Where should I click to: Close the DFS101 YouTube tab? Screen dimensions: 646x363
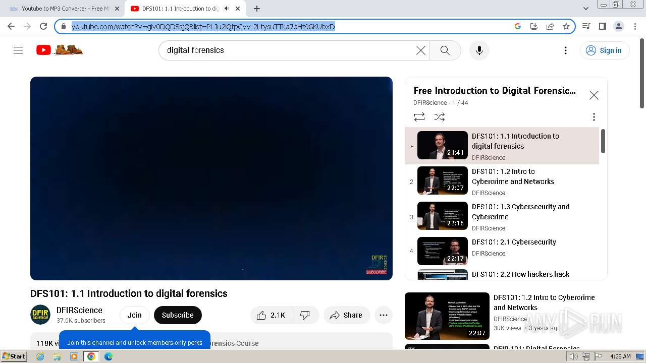pos(238,9)
